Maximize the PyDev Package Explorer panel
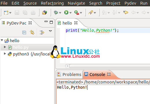Viewport: 150px width, 104px height. pyautogui.click(x=51, y=22)
